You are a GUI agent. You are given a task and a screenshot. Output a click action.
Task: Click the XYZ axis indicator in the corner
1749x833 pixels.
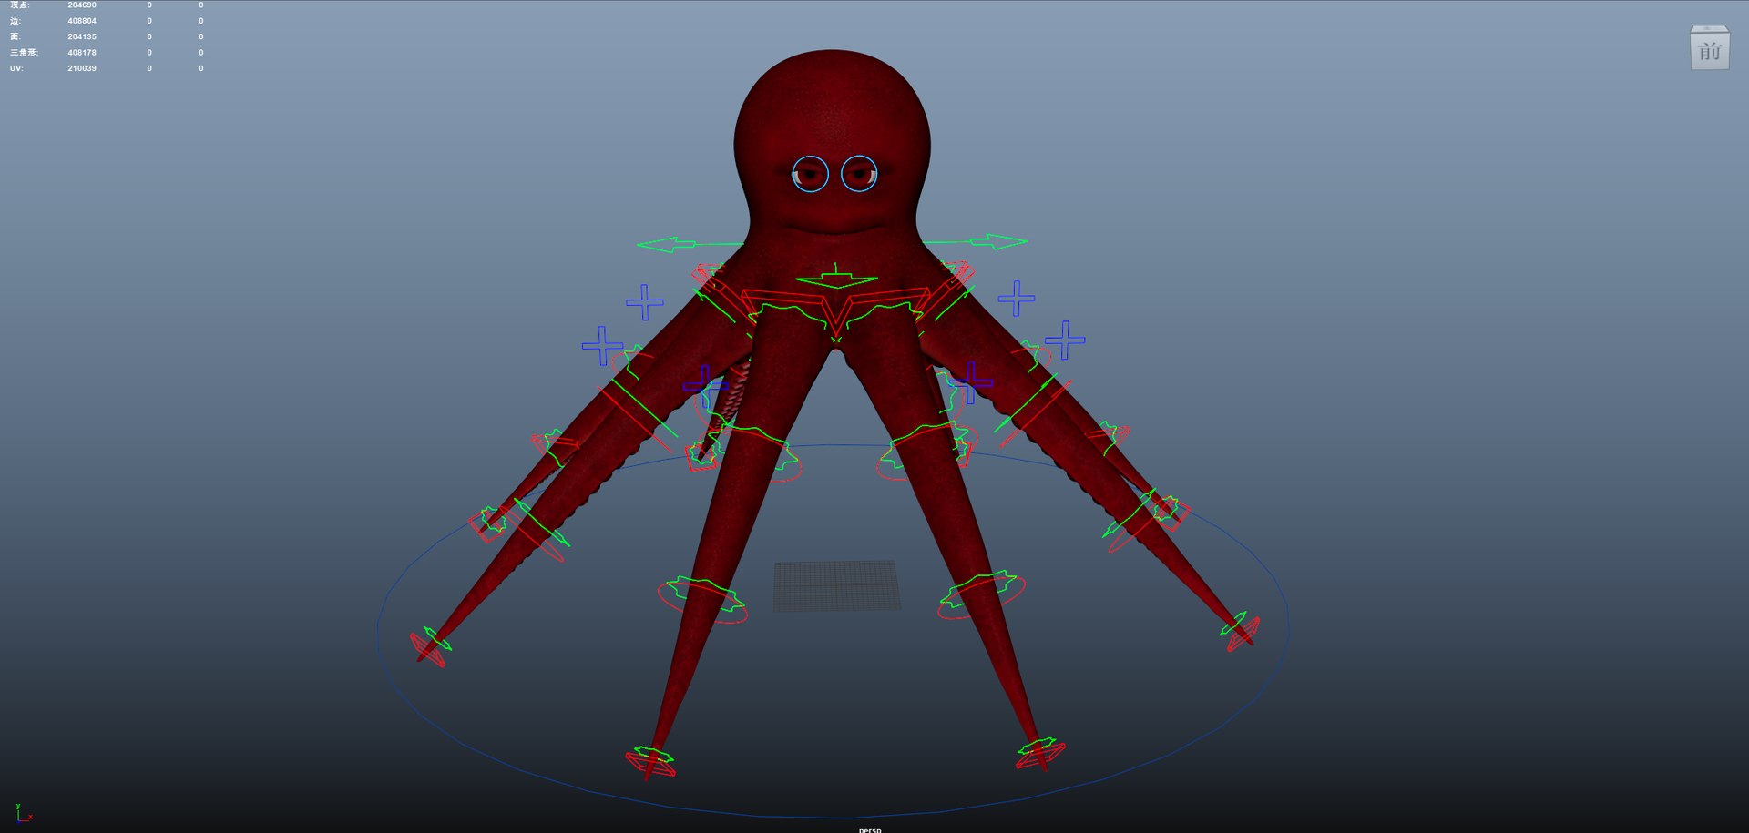(x=24, y=813)
